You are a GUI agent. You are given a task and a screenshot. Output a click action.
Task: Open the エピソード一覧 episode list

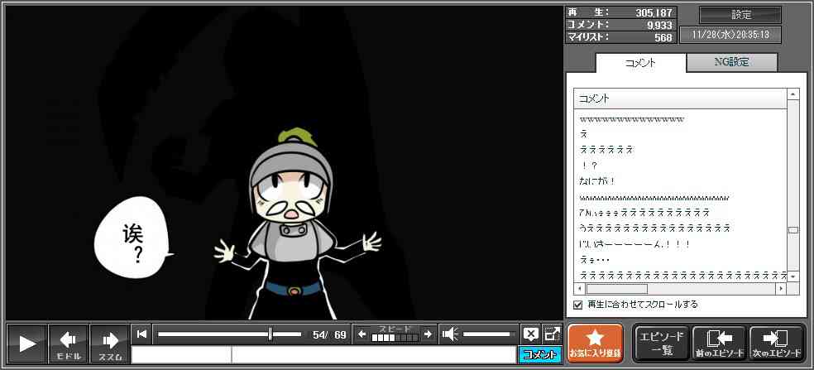(x=660, y=343)
